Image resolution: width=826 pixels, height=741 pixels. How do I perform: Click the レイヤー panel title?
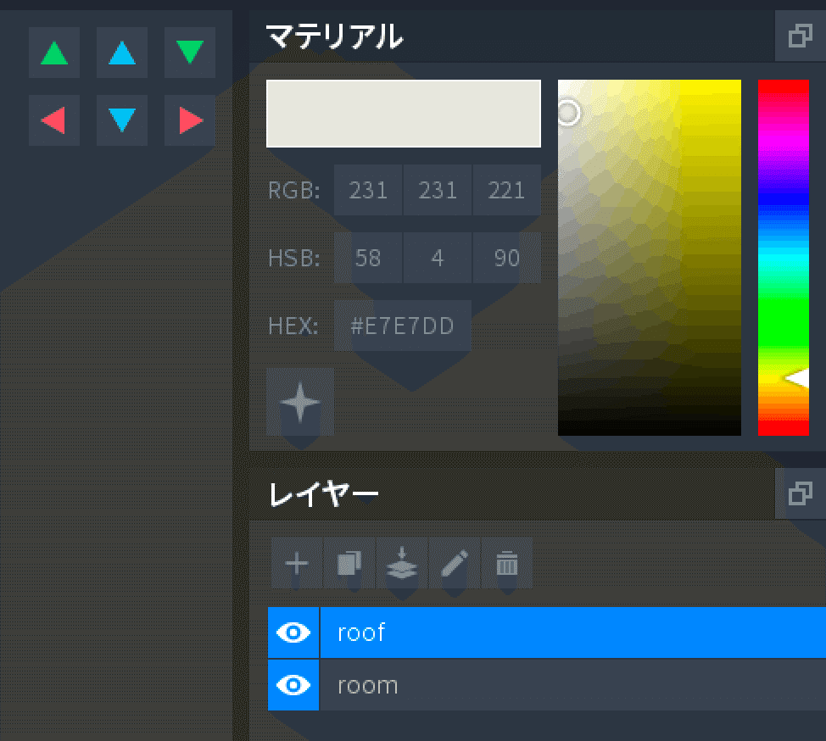pyautogui.click(x=323, y=494)
